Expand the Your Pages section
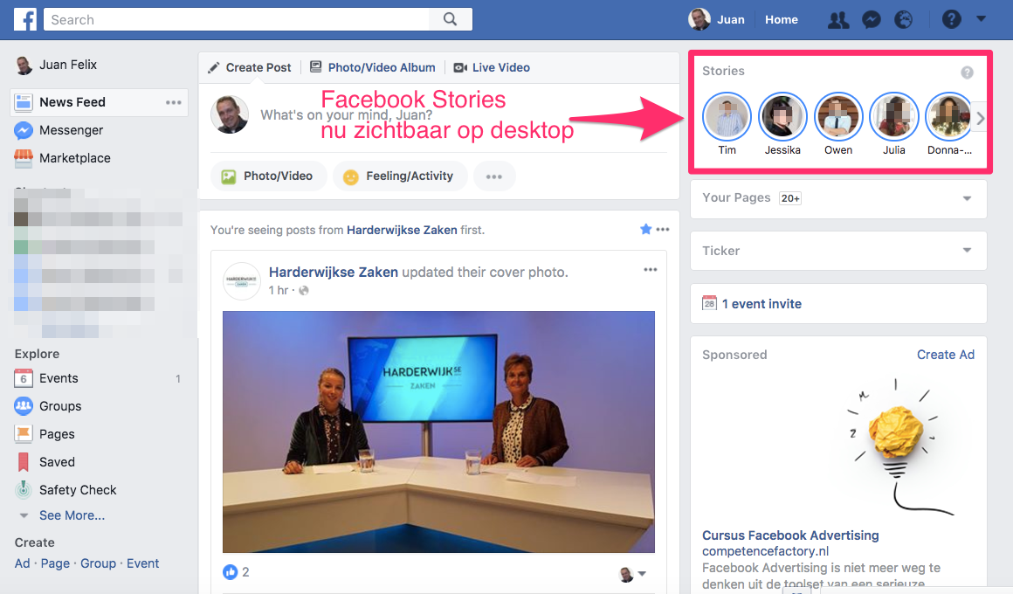 point(967,198)
